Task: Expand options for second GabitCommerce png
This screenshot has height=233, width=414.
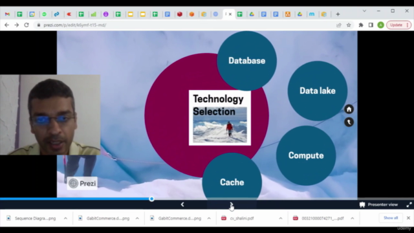Action: point(209,218)
